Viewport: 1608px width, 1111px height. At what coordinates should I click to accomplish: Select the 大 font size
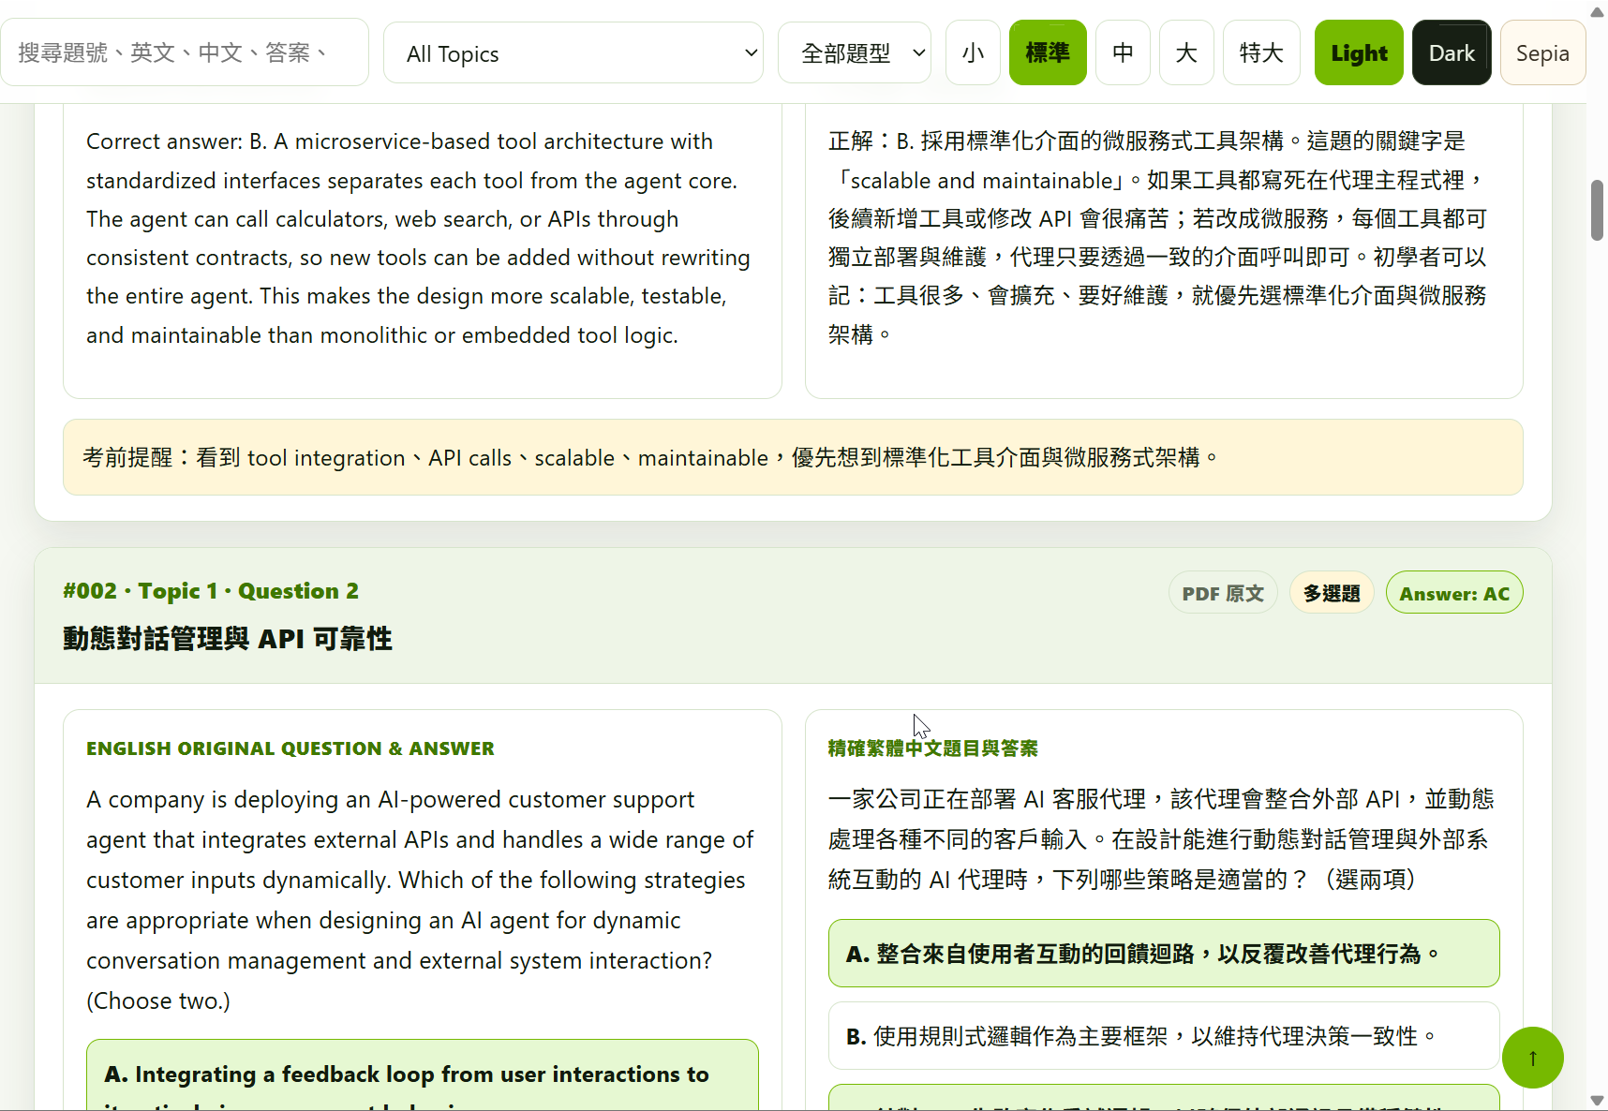[1186, 53]
